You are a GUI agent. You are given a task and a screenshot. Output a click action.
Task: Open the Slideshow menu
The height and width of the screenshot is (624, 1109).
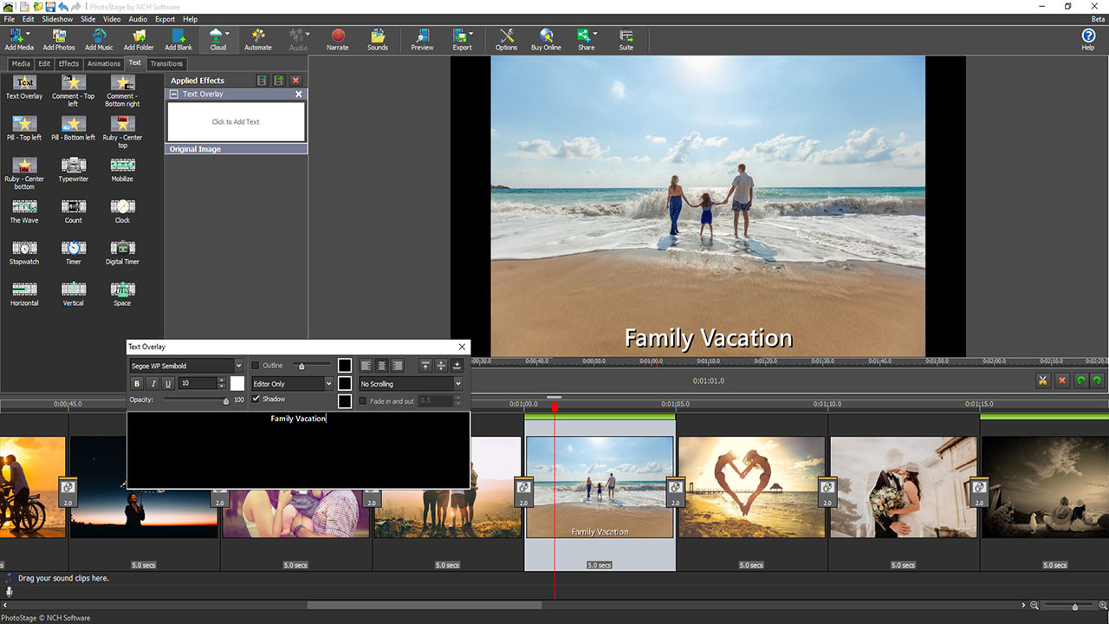pos(56,18)
